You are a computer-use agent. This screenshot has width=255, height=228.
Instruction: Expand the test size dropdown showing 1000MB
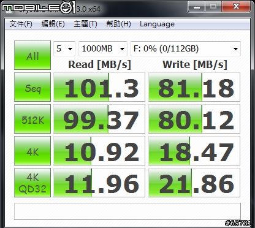point(103,48)
